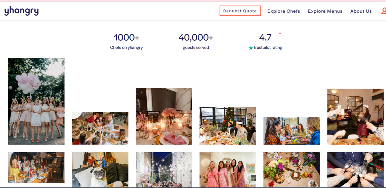Click the Trustpilot rating text
Viewport: 386px width, 188px height.
tap(268, 48)
